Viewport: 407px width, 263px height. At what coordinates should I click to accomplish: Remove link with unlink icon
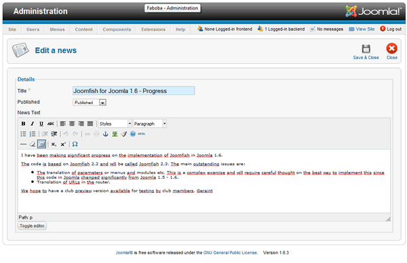pyautogui.click(x=96, y=134)
